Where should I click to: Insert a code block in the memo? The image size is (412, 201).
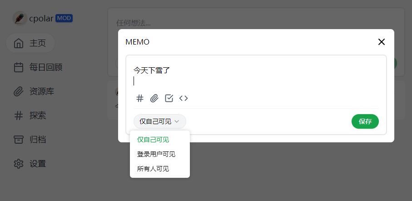[184, 98]
